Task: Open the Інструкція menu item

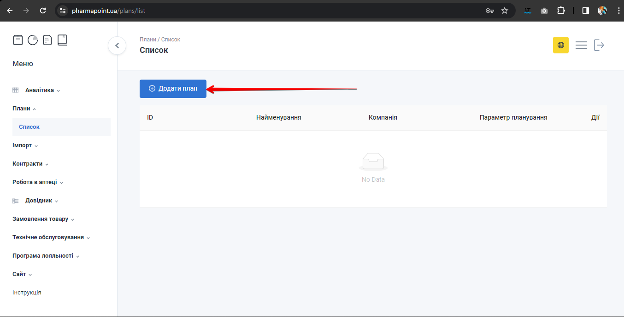Action: (27, 293)
